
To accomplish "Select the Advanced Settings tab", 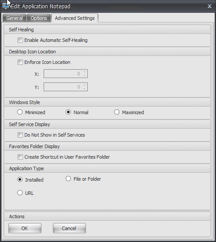I will pos(75,18).
